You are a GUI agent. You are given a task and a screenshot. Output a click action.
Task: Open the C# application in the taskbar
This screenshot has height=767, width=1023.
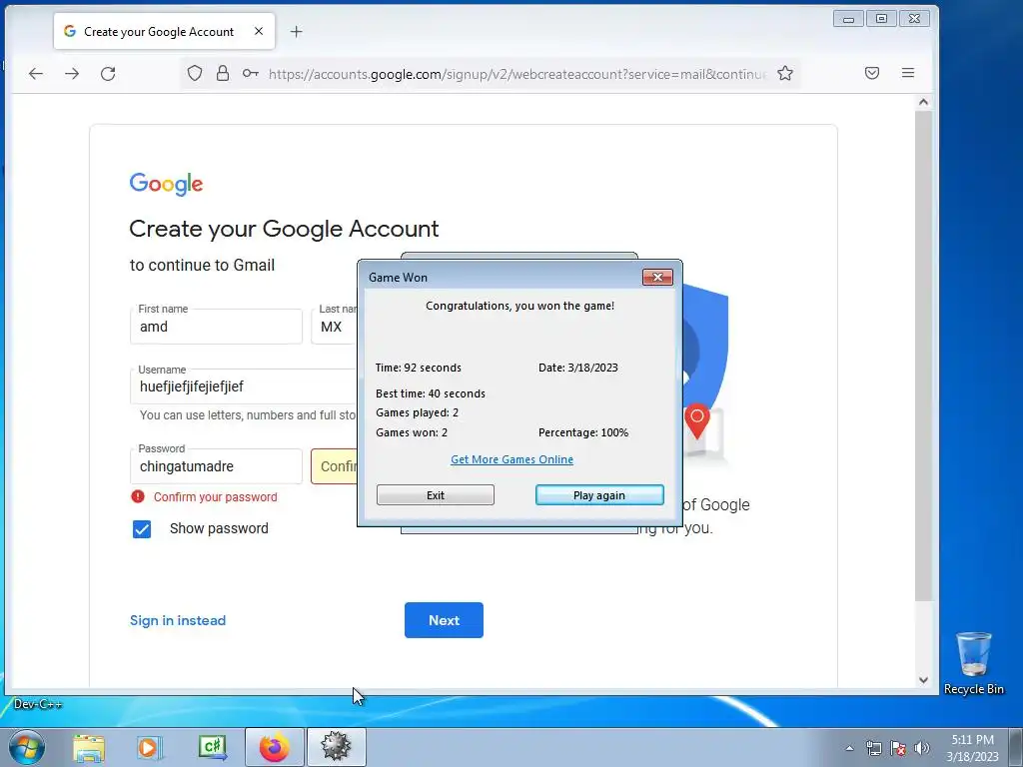pos(213,747)
